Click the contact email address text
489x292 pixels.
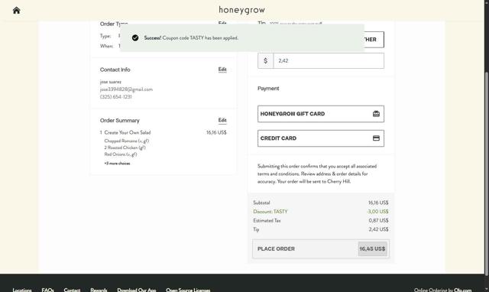pos(126,89)
